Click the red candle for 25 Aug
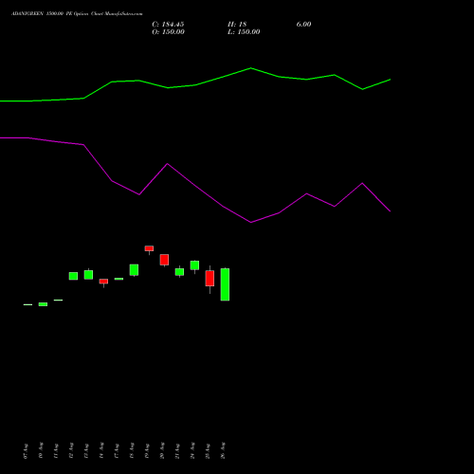Viewport: 474px width, 474px height. click(x=210, y=279)
